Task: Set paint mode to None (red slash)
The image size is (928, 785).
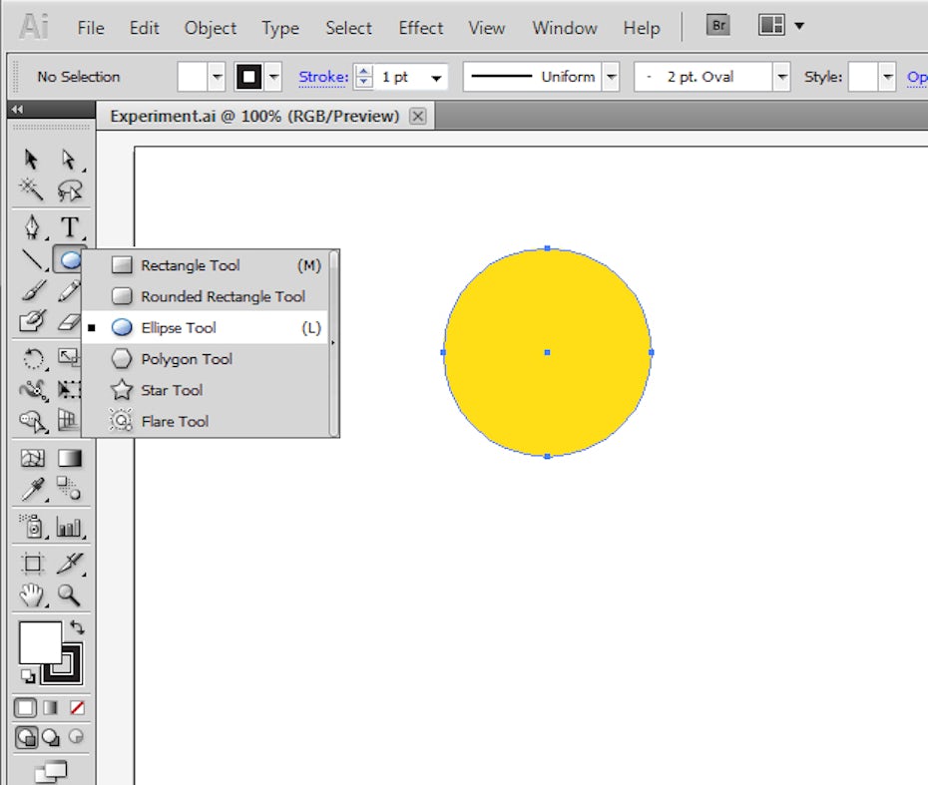Action: click(77, 707)
